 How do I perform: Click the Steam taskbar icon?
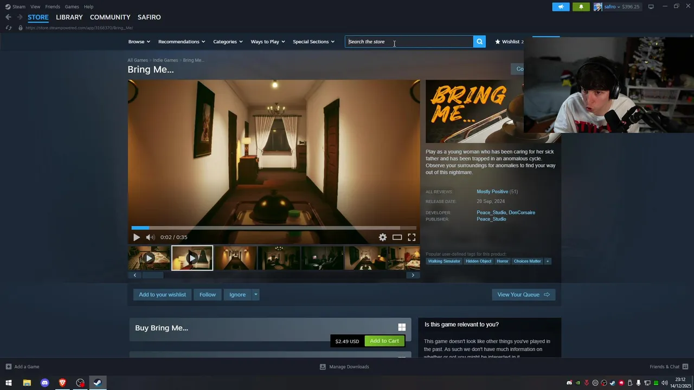point(98,383)
